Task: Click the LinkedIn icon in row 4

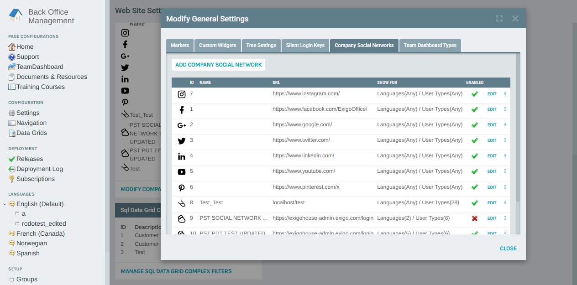Action: click(x=182, y=156)
